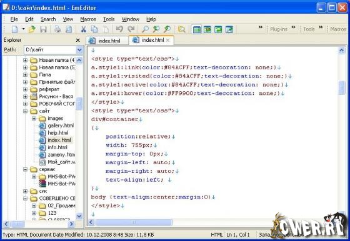Image resolution: width=350 pixels, height=241 pixels.
Task: Click the Explorer horizontal scroll right arrow
Action: 71,224
